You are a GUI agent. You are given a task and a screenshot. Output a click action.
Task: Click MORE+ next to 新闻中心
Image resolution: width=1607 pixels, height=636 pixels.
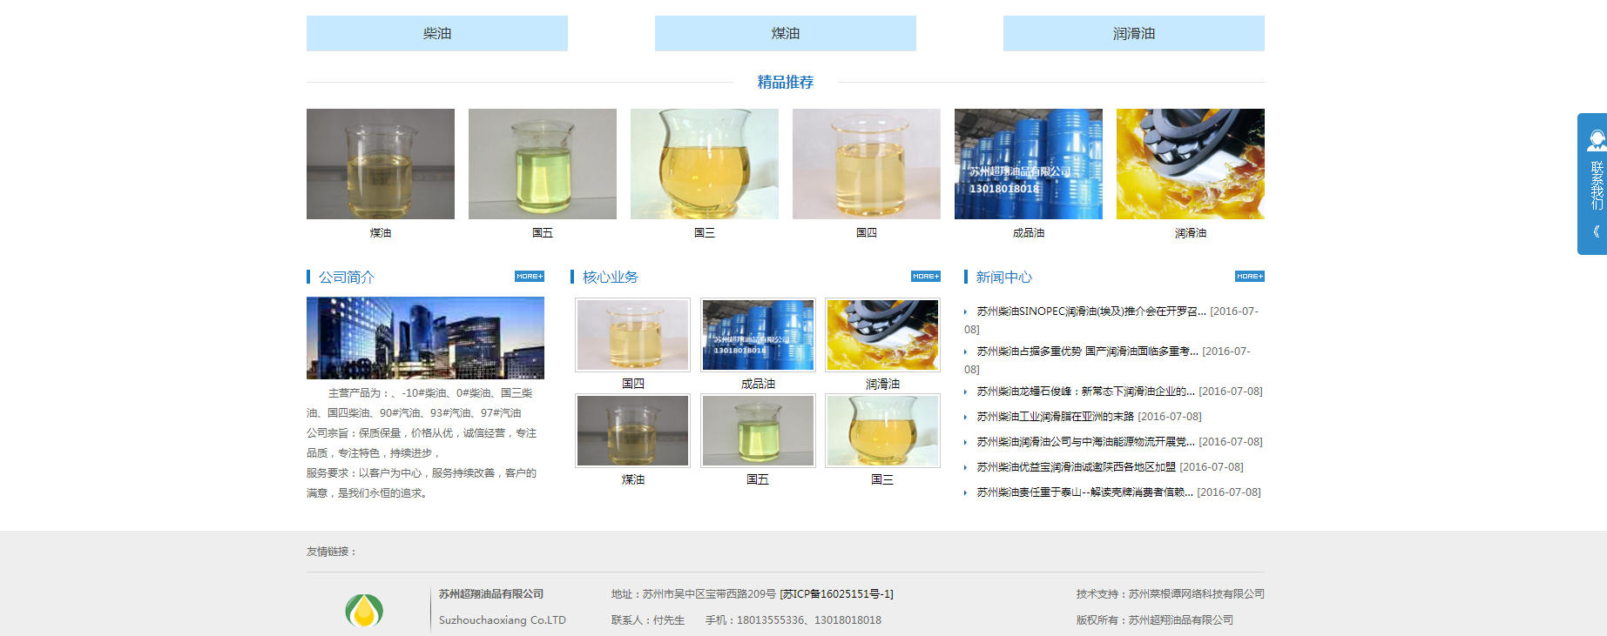(x=1250, y=277)
